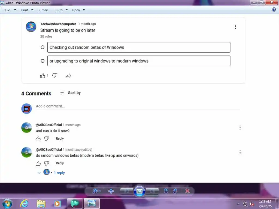
Task: Dislike the 'do random windows betas' comment
Action: click(x=47, y=163)
